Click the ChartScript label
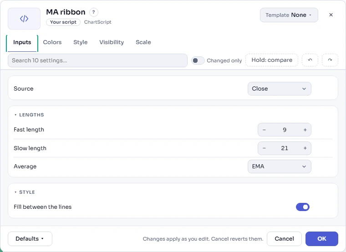This screenshot has height=252, width=346. 98,22
